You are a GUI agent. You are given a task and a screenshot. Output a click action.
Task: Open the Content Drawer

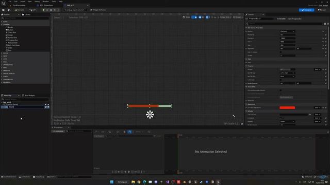[x=9, y=177]
